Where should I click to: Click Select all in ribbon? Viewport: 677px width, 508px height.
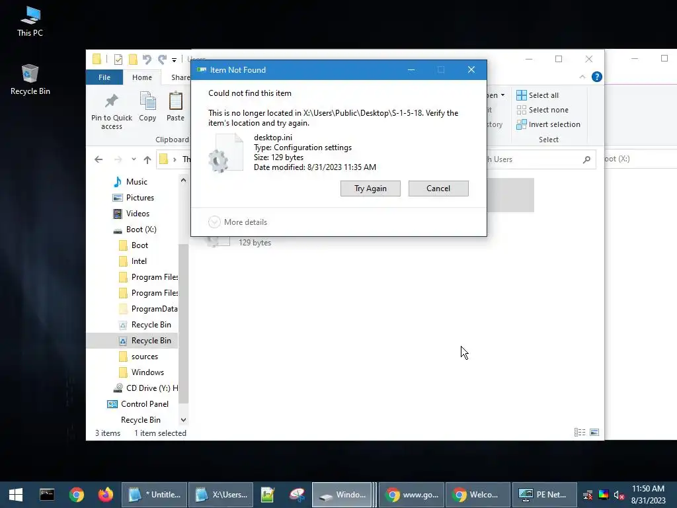point(538,95)
